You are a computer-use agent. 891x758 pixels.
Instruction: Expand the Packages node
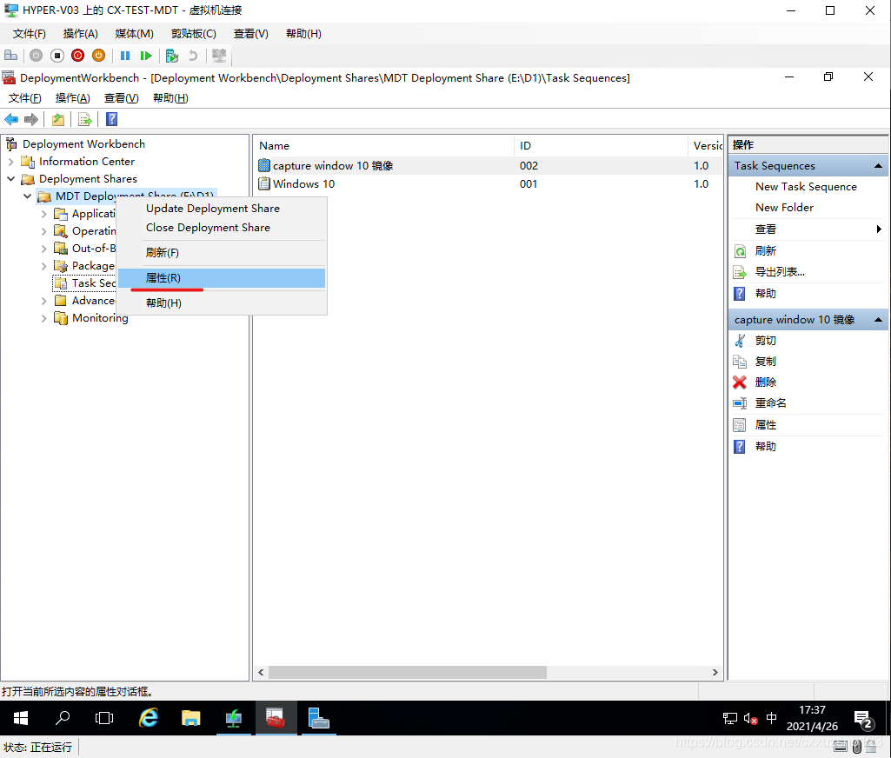43,266
